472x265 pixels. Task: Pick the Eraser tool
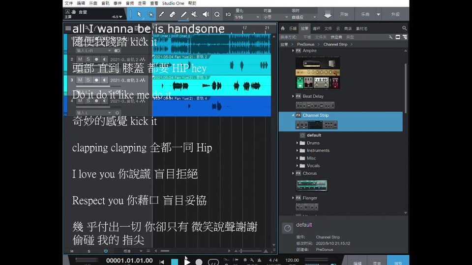click(x=173, y=14)
